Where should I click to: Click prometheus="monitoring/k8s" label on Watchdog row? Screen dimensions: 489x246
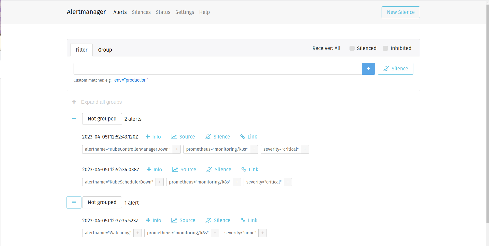[178, 233]
